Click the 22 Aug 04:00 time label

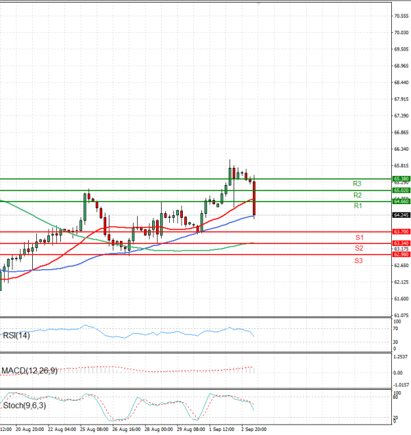point(62,429)
